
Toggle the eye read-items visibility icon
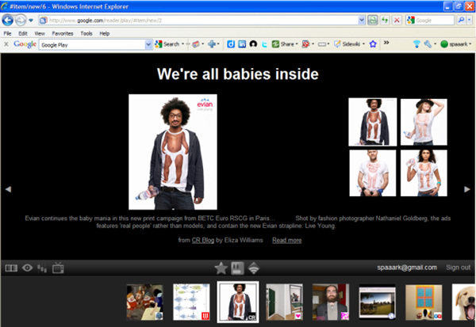click(x=27, y=268)
